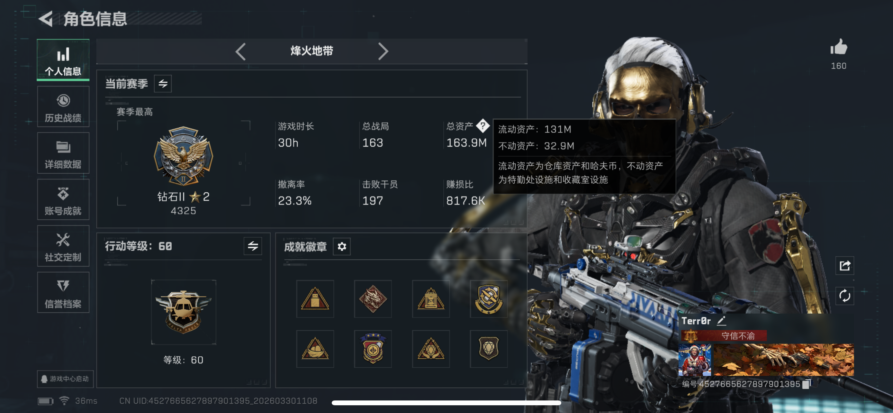
Task: Open the share icon beside the character
Action: coord(844,266)
